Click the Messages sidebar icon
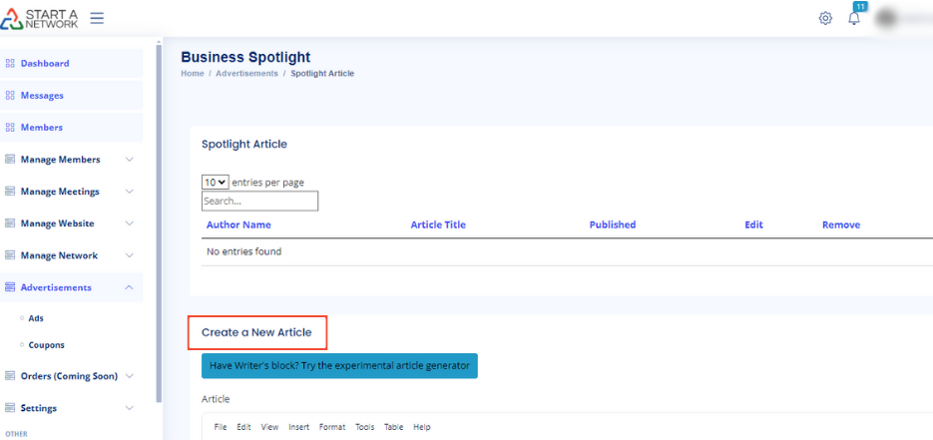Image resolution: width=933 pixels, height=440 pixels. tap(10, 96)
